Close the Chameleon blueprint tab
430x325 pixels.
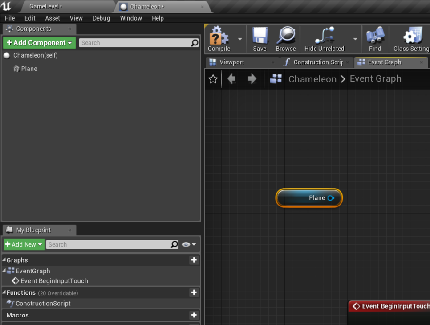pyautogui.click(x=203, y=7)
